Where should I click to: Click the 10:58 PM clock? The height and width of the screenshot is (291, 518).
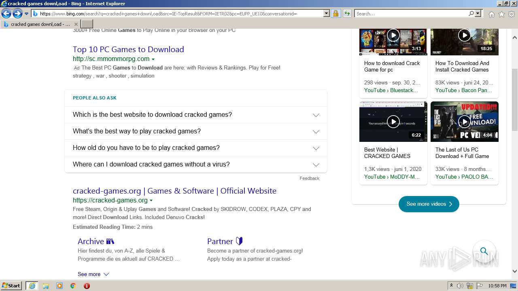click(497, 286)
